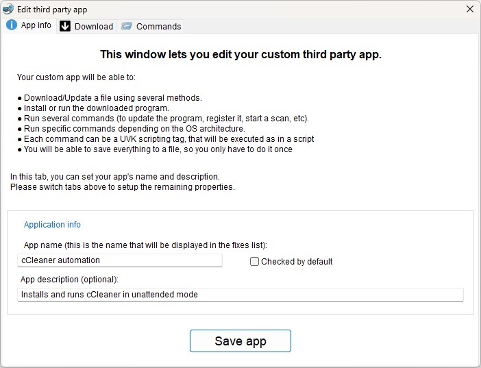
Task: Click the 'Your custom app will be able to' text
Action: [x=76, y=77]
